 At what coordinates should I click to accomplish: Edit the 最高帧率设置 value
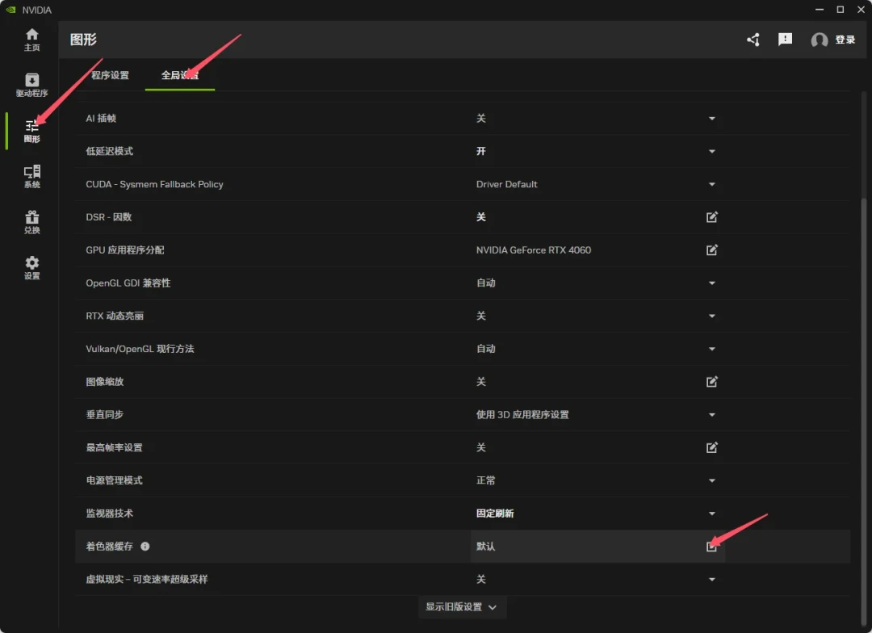(x=712, y=447)
